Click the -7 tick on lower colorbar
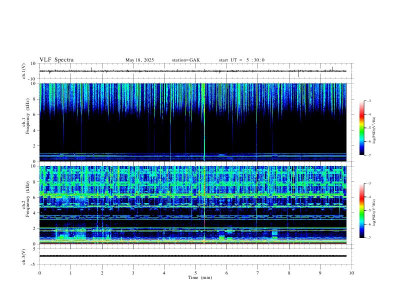Screen dimensions: 396x306 [x=368, y=238]
